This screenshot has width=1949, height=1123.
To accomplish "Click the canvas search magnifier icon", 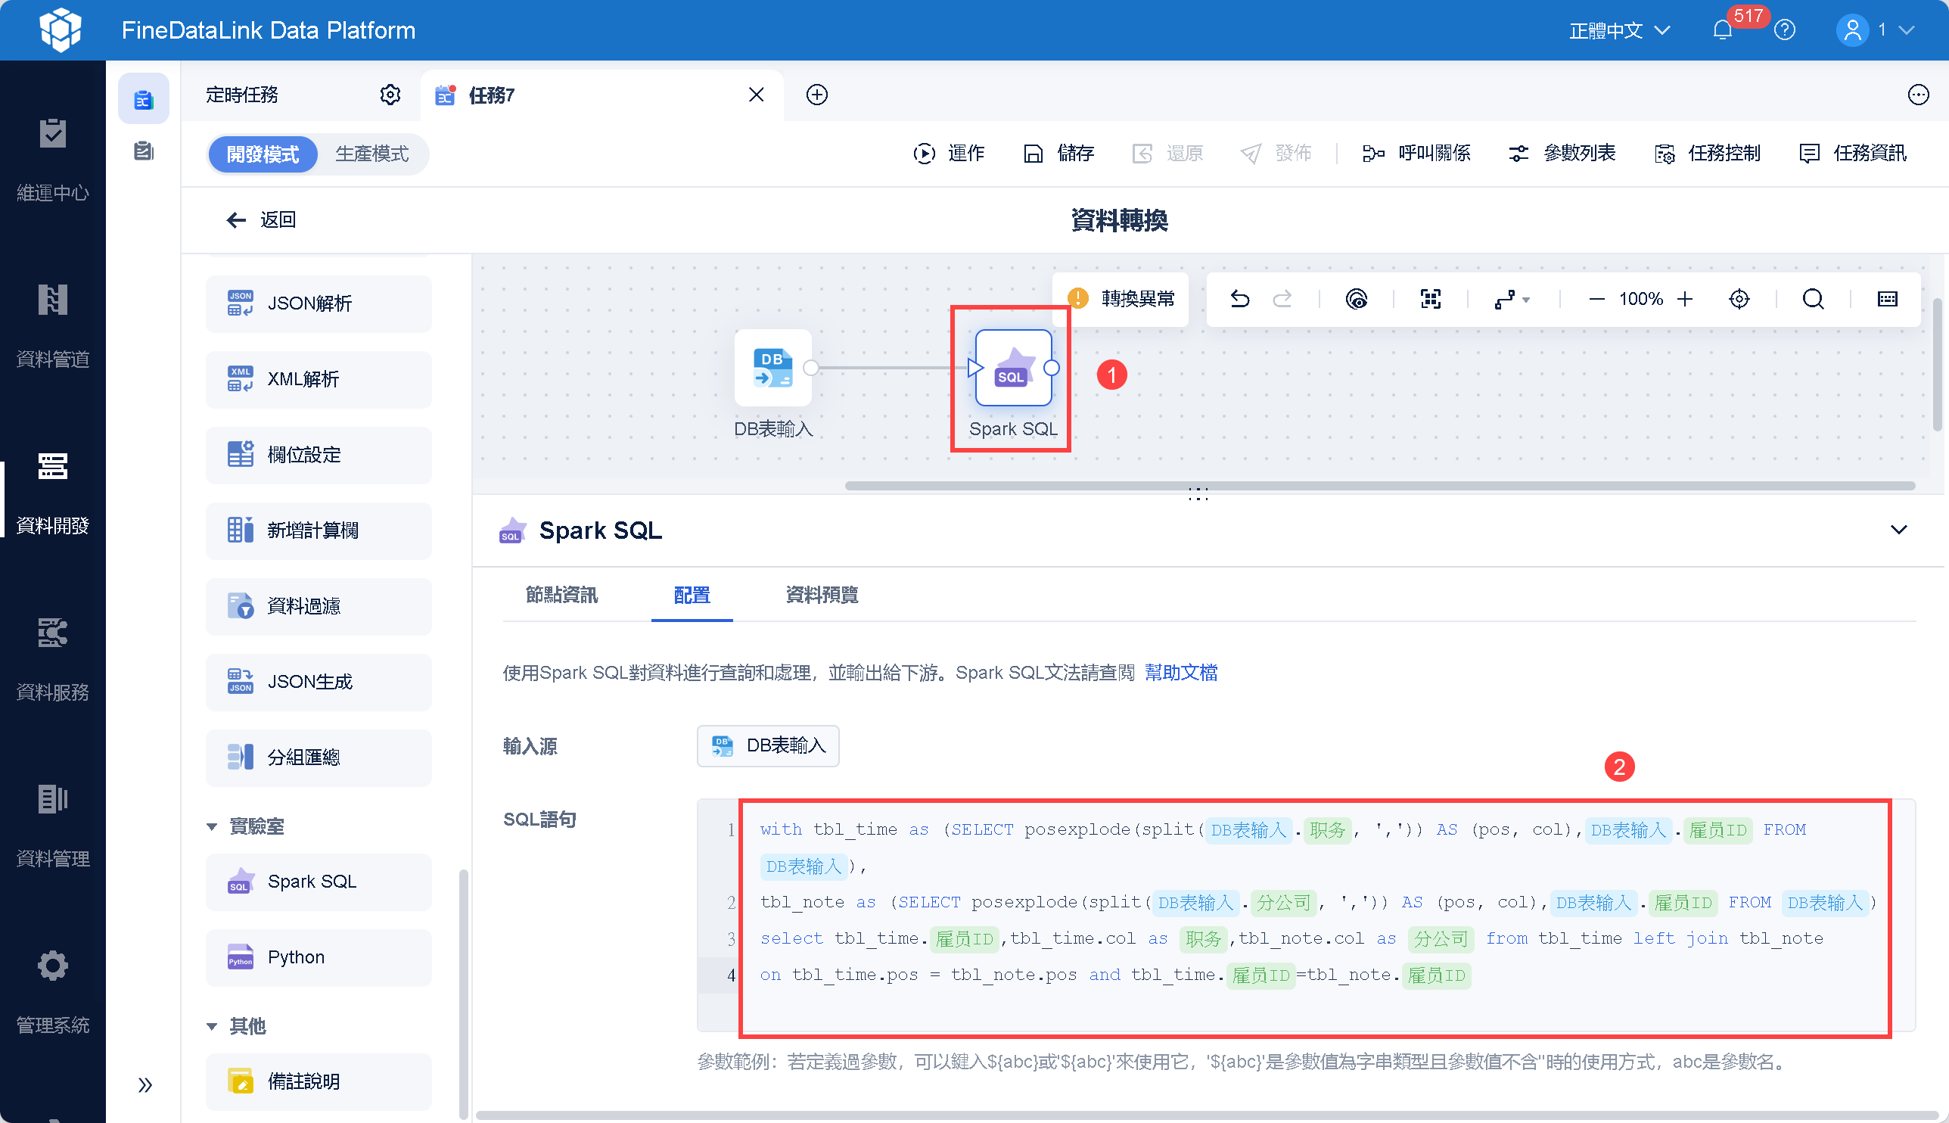I will coord(1813,298).
